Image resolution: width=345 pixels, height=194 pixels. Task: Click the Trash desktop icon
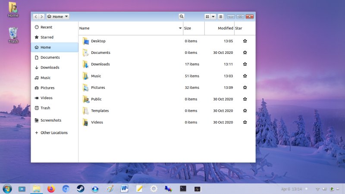(13, 35)
